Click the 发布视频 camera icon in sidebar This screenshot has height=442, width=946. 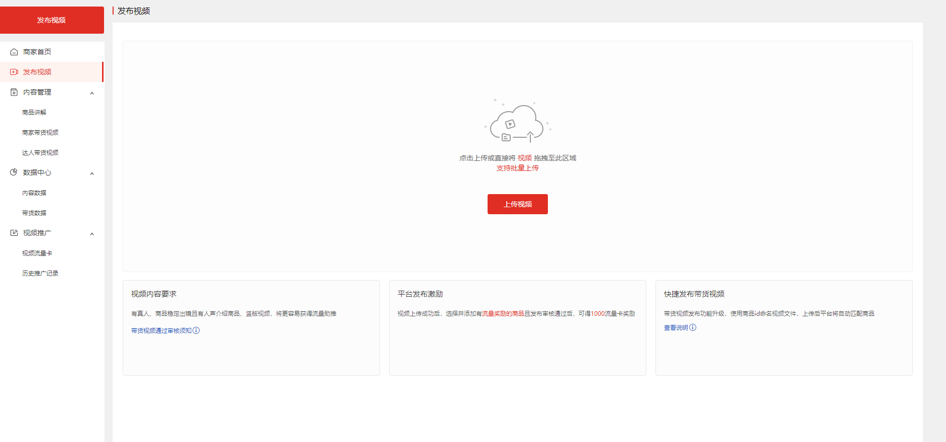14,72
